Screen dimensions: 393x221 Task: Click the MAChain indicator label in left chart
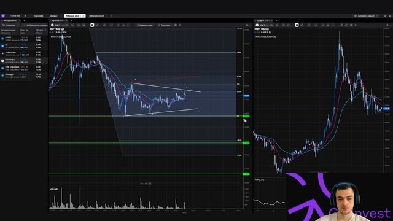pyautogui.click(x=61, y=37)
